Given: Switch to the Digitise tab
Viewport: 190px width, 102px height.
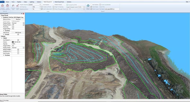Looking at the screenshot, I should click(19, 2).
